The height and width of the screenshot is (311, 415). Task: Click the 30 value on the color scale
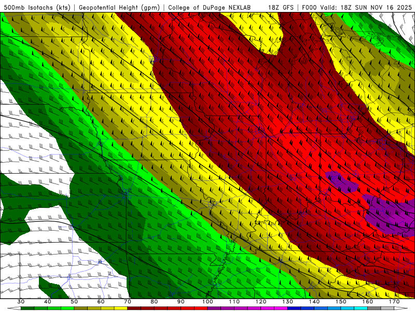21,302
